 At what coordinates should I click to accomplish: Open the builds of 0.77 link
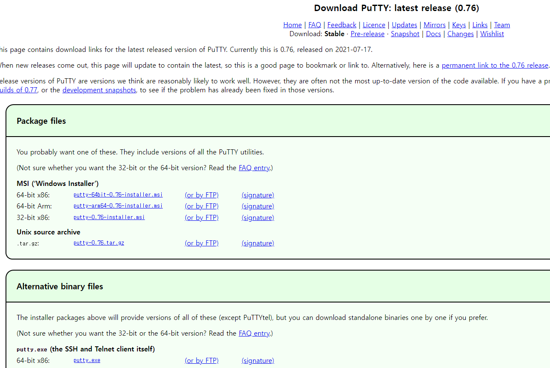19,90
